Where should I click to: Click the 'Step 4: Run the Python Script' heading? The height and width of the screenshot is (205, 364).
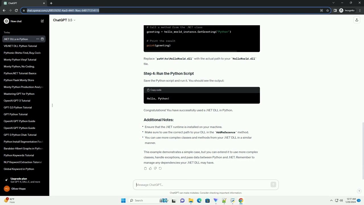tap(169, 73)
